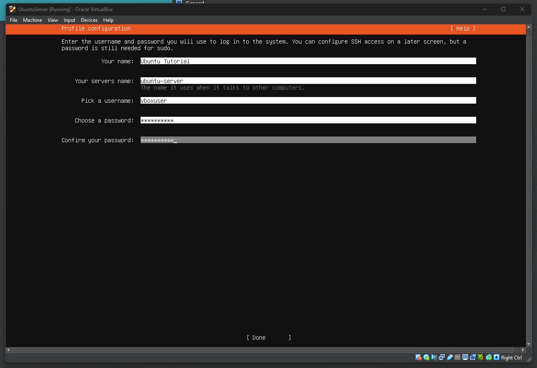537x368 pixels.
Task: Open the Machine menu
Action: [32, 20]
